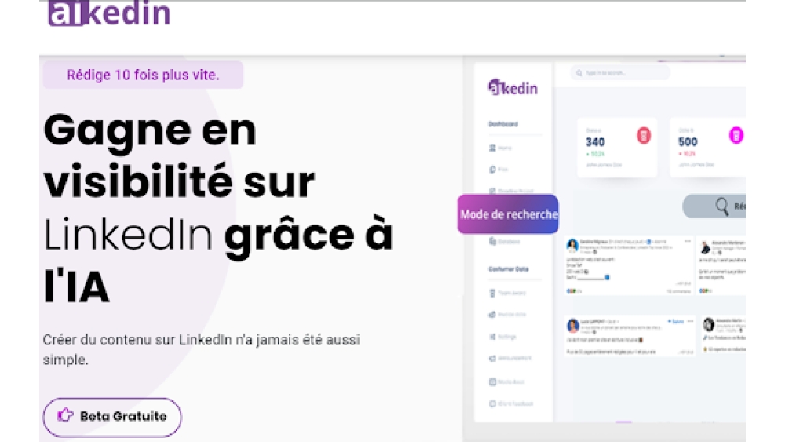Click the reactions icons on the first post card
785x442 pixels.
pos(571,290)
